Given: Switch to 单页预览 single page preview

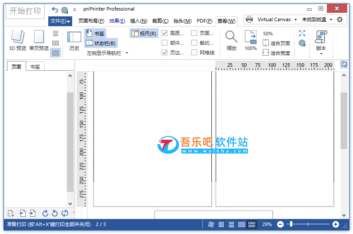Looking at the screenshot, I should (39, 40).
